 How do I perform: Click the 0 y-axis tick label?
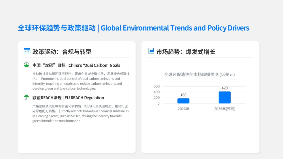click(x=158, y=104)
